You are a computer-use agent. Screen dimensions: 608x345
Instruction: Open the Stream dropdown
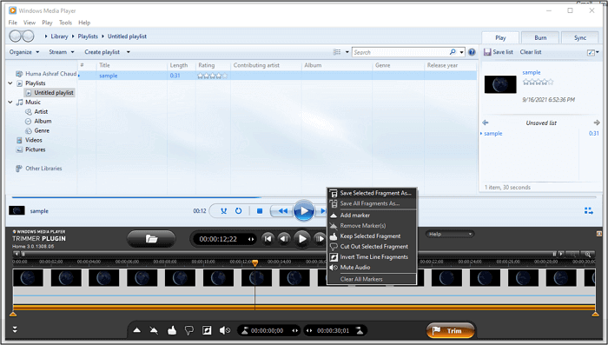coord(62,52)
